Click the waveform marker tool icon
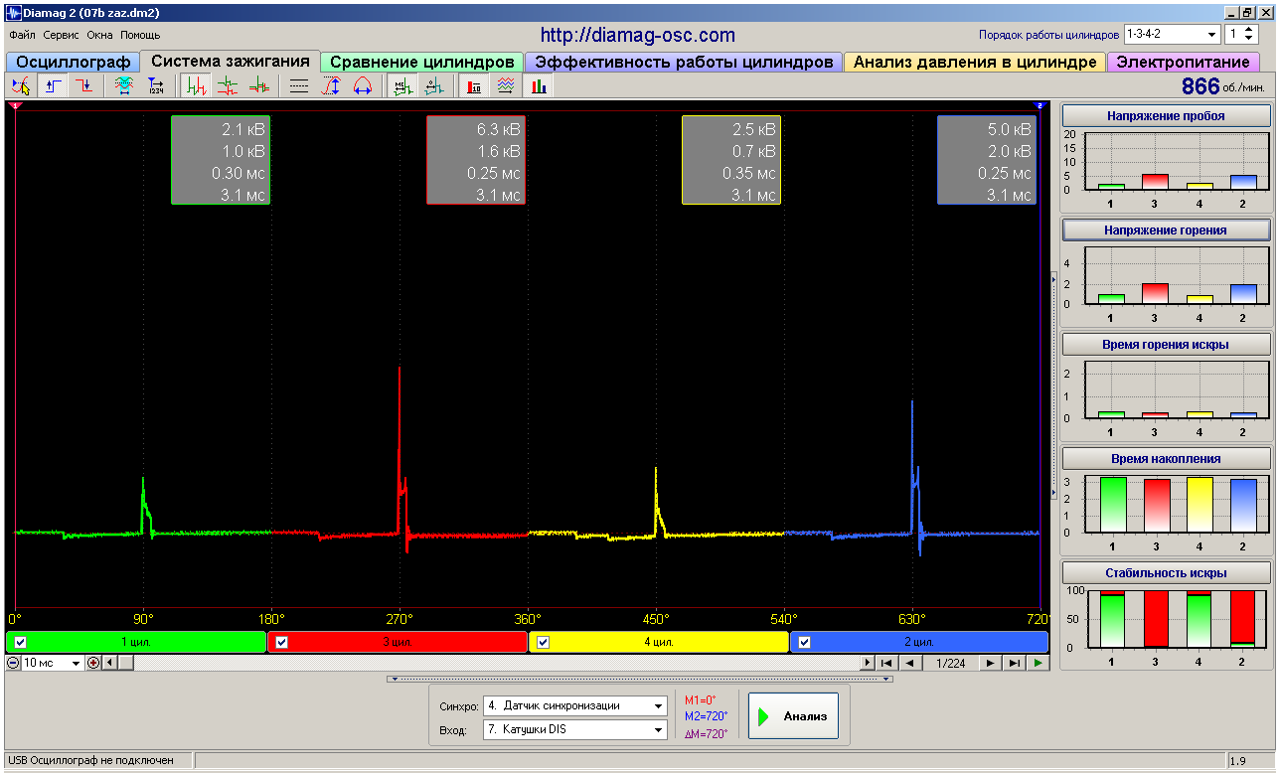 tap(434, 86)
